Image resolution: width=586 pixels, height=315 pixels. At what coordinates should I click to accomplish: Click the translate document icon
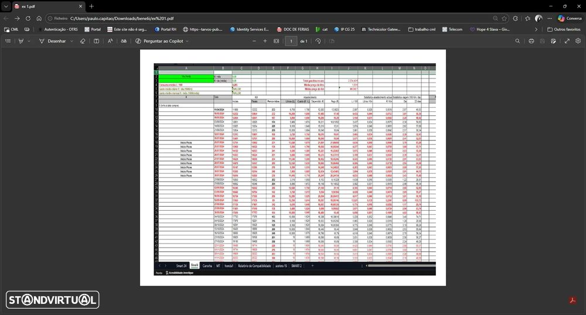[124, 41]
